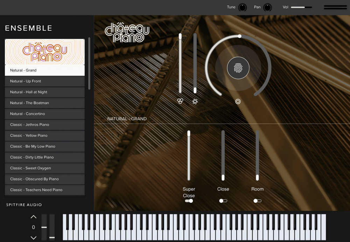This screenshot has width=350, height=242.
Task: Open the hamburger menu at top right
Action: pos(335,7)
